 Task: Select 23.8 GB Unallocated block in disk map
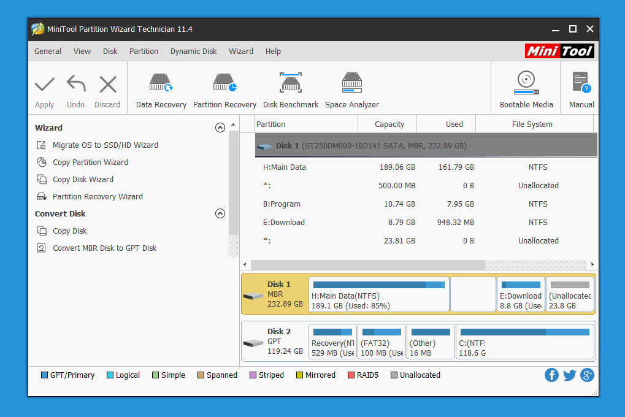(570, 294)
